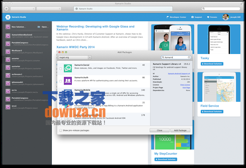
Task: Download the My StepCounter solution
Action: [166, 159]
